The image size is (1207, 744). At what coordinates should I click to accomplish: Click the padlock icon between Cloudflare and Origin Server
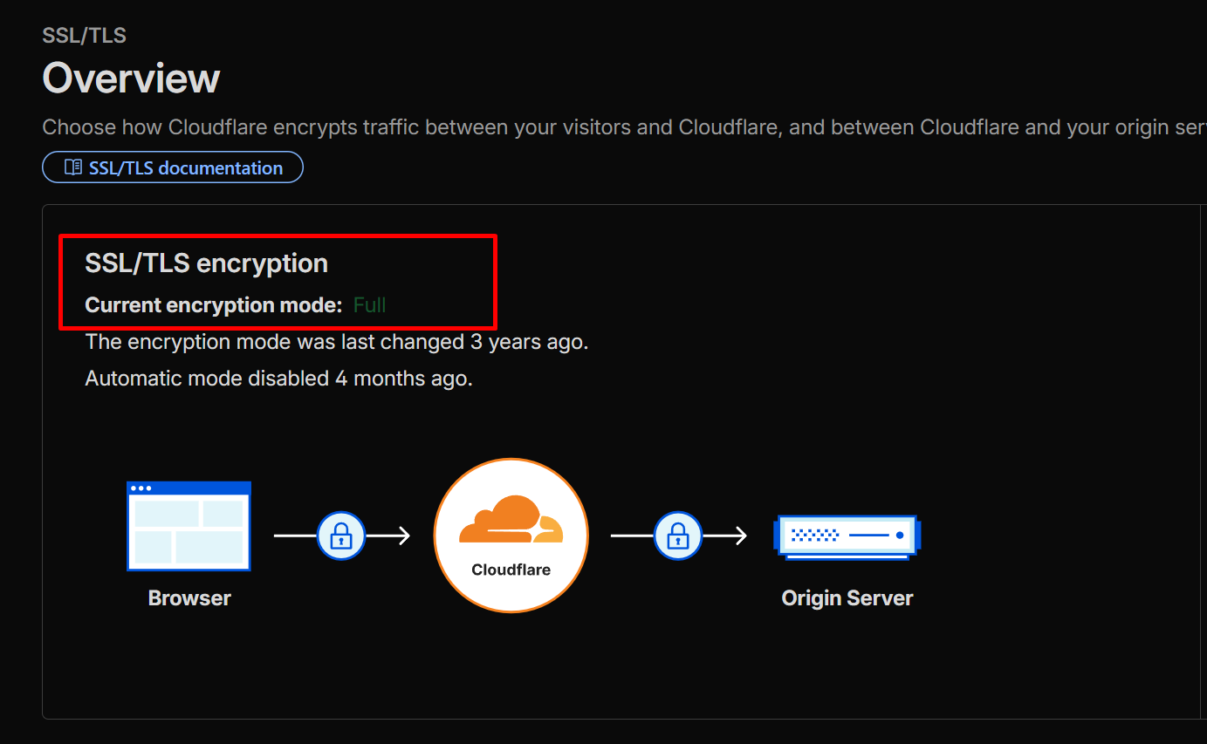678,536
